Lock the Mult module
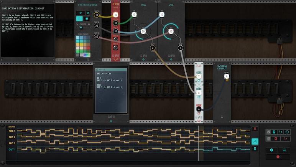 [x=113, y=56]
